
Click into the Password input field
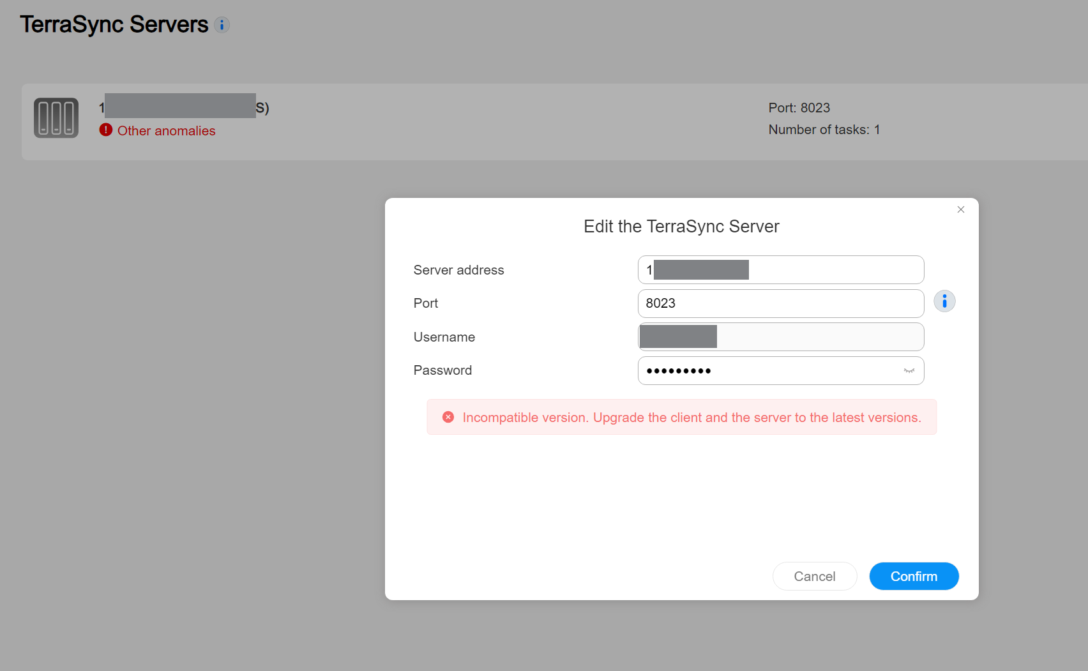point(781,370)
